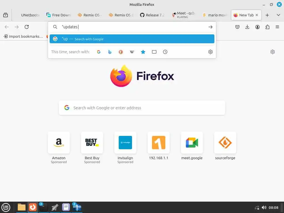
Task: Close the New Tab tab
Action: [257, 15]
